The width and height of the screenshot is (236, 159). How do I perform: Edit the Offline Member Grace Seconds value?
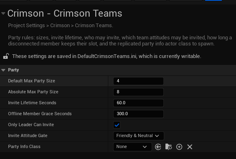[x=138, y=114]
